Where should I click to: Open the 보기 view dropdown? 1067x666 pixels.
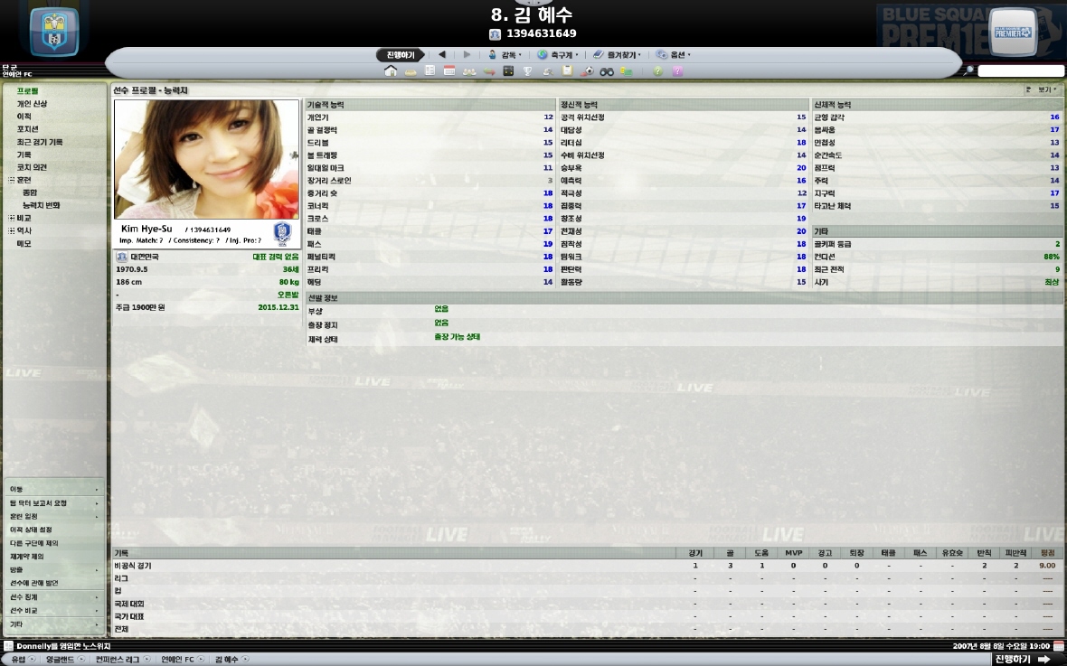[x=1044, y=90]
